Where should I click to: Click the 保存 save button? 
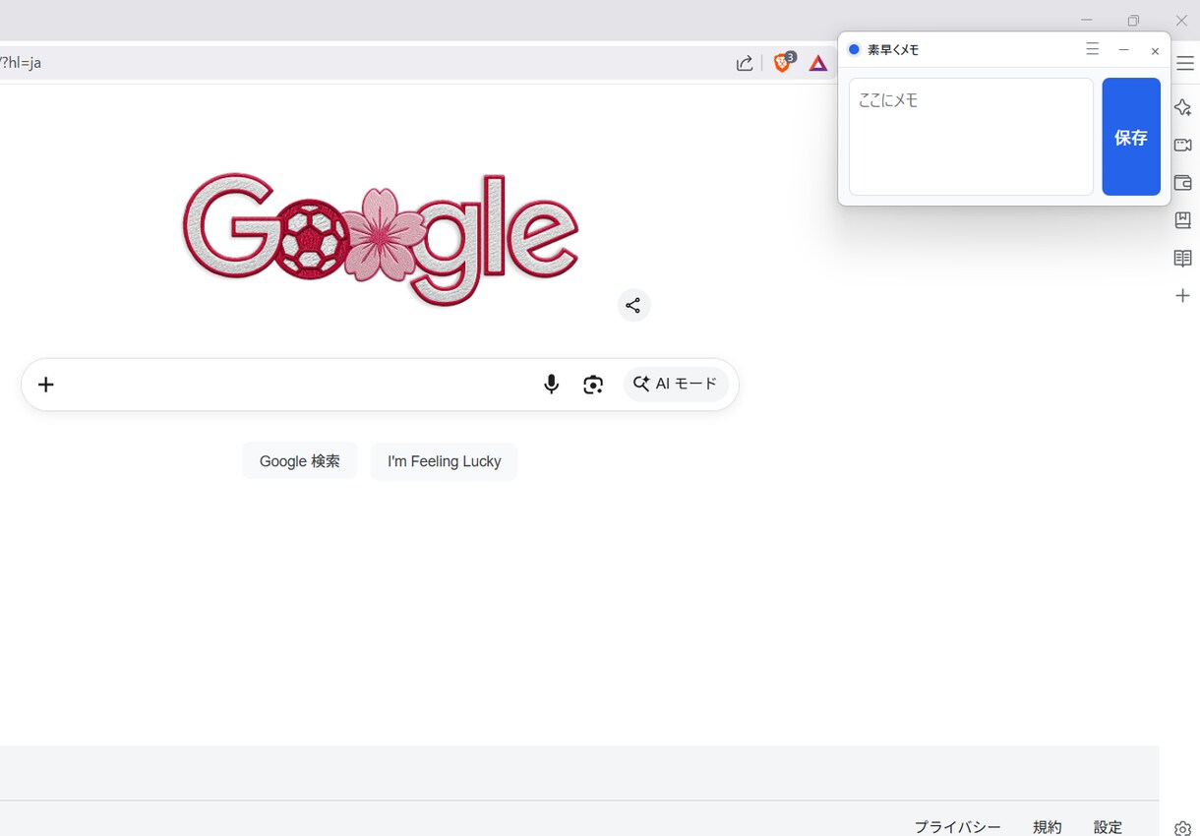[x=1131, y=137]
